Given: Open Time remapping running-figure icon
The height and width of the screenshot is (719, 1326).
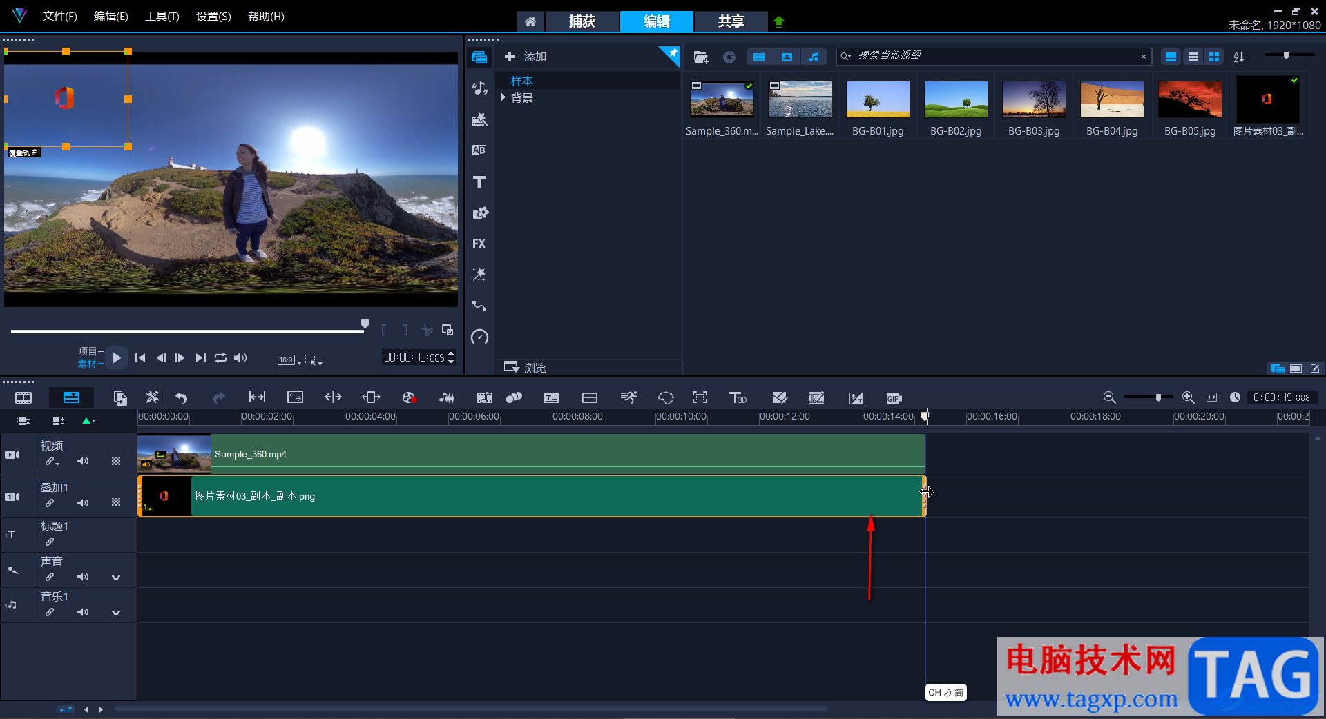Looking at the screenshot, I should [628, 397].
